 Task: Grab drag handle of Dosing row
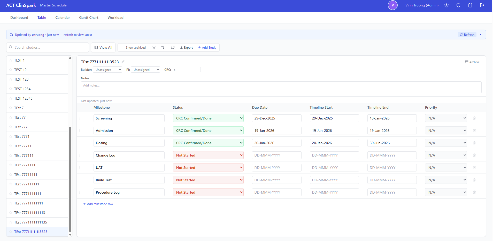(x=80, y=143)
